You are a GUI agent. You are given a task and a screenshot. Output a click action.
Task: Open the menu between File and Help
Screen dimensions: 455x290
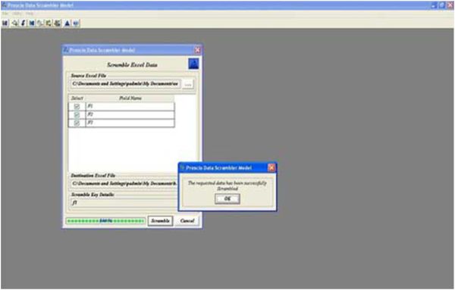[x=17, y=14]
